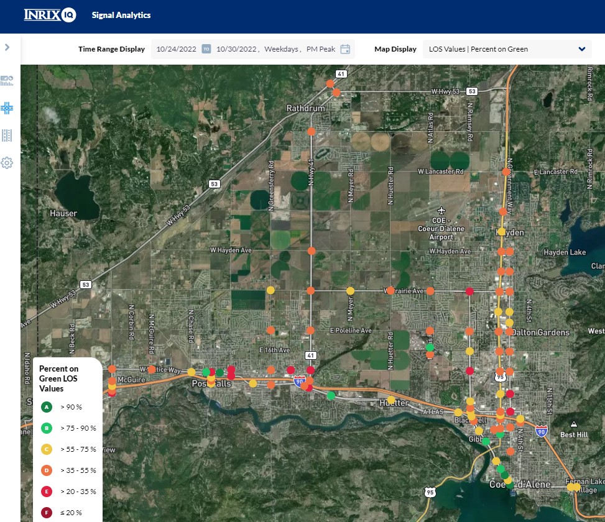Click the I-90 shield east of downtown

[x=542, y=431]
